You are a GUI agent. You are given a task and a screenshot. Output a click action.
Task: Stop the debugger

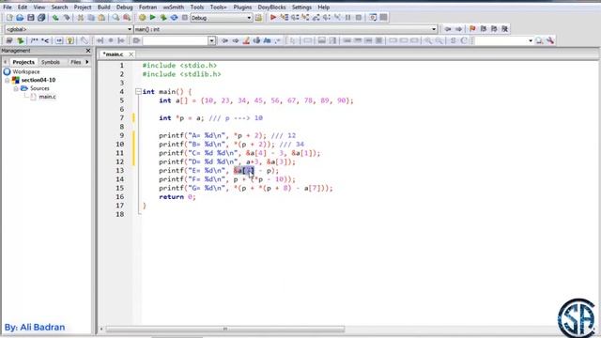(x=359, y=18)
